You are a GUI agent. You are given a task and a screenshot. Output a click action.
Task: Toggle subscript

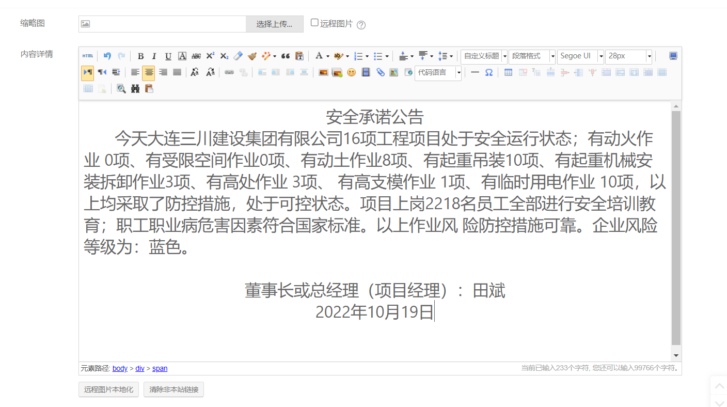point(224,56)
